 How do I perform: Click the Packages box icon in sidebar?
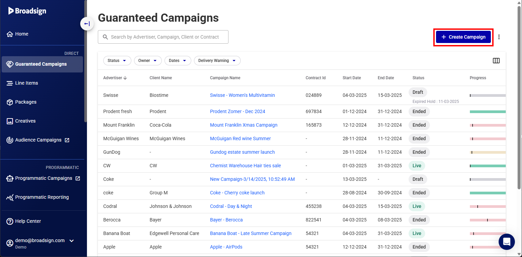[x=10, y=102]
